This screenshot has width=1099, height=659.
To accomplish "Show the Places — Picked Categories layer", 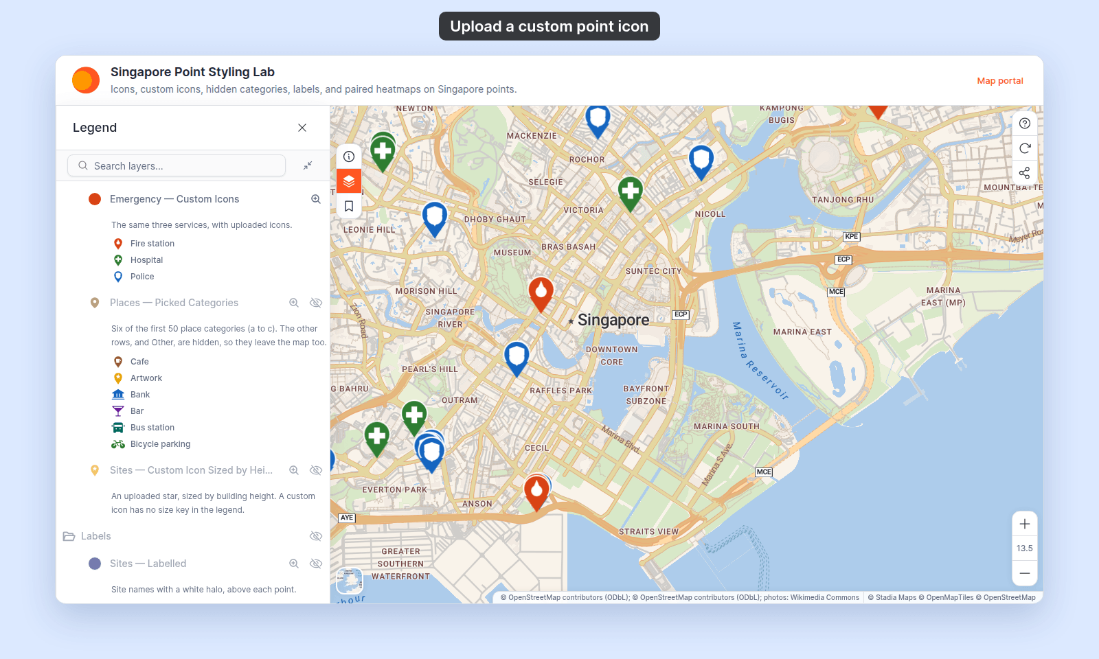I will [x=316, y=303].
